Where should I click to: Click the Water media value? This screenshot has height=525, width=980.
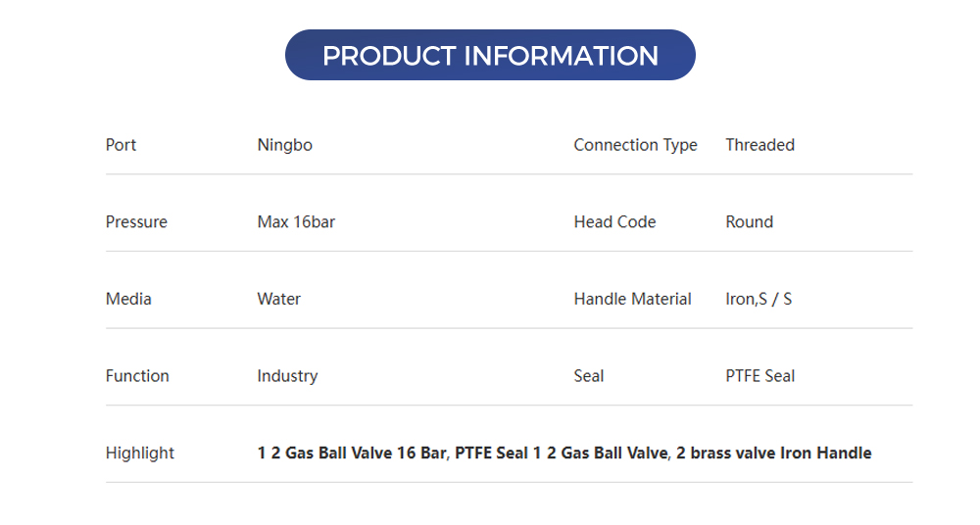[x=278, y=299]
